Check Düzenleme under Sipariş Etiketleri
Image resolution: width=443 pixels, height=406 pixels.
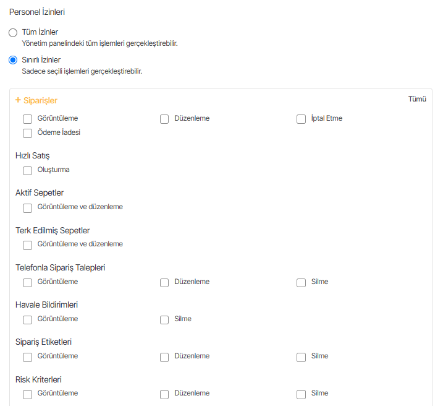[x=164, y=357]
